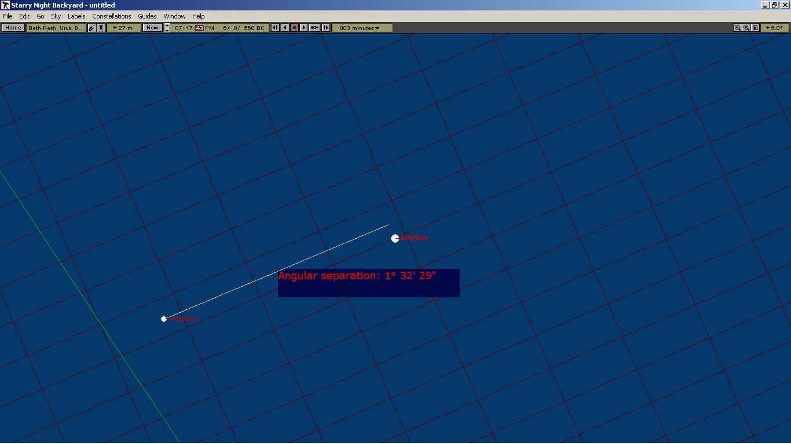This screenshot has width=791, height=444.
Task: Select the minutes field 17
Action: click(x=190, y=28)
